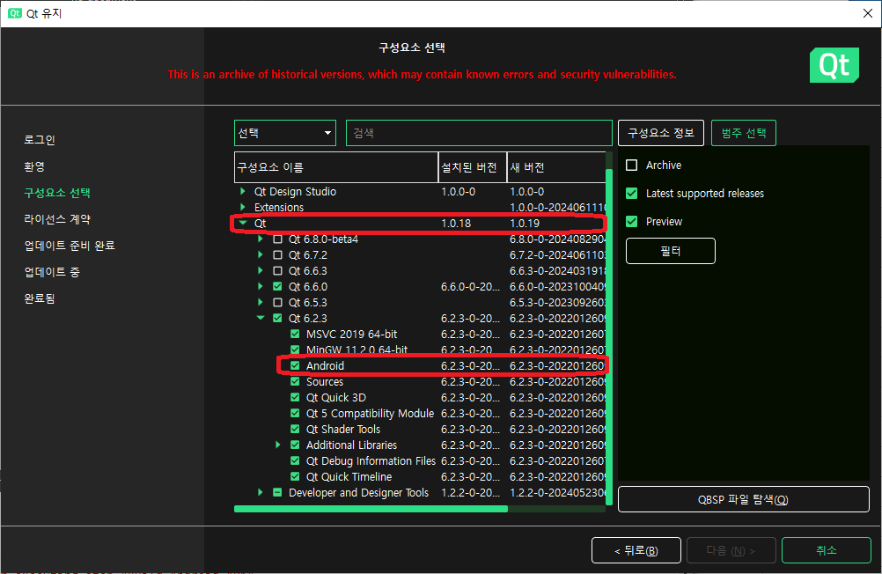Uncheck the Qt 6.2.3 checkbox

coord(277,318)
